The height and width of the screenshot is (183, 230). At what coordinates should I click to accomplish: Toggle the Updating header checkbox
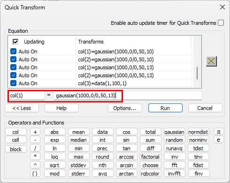[15, 42]
